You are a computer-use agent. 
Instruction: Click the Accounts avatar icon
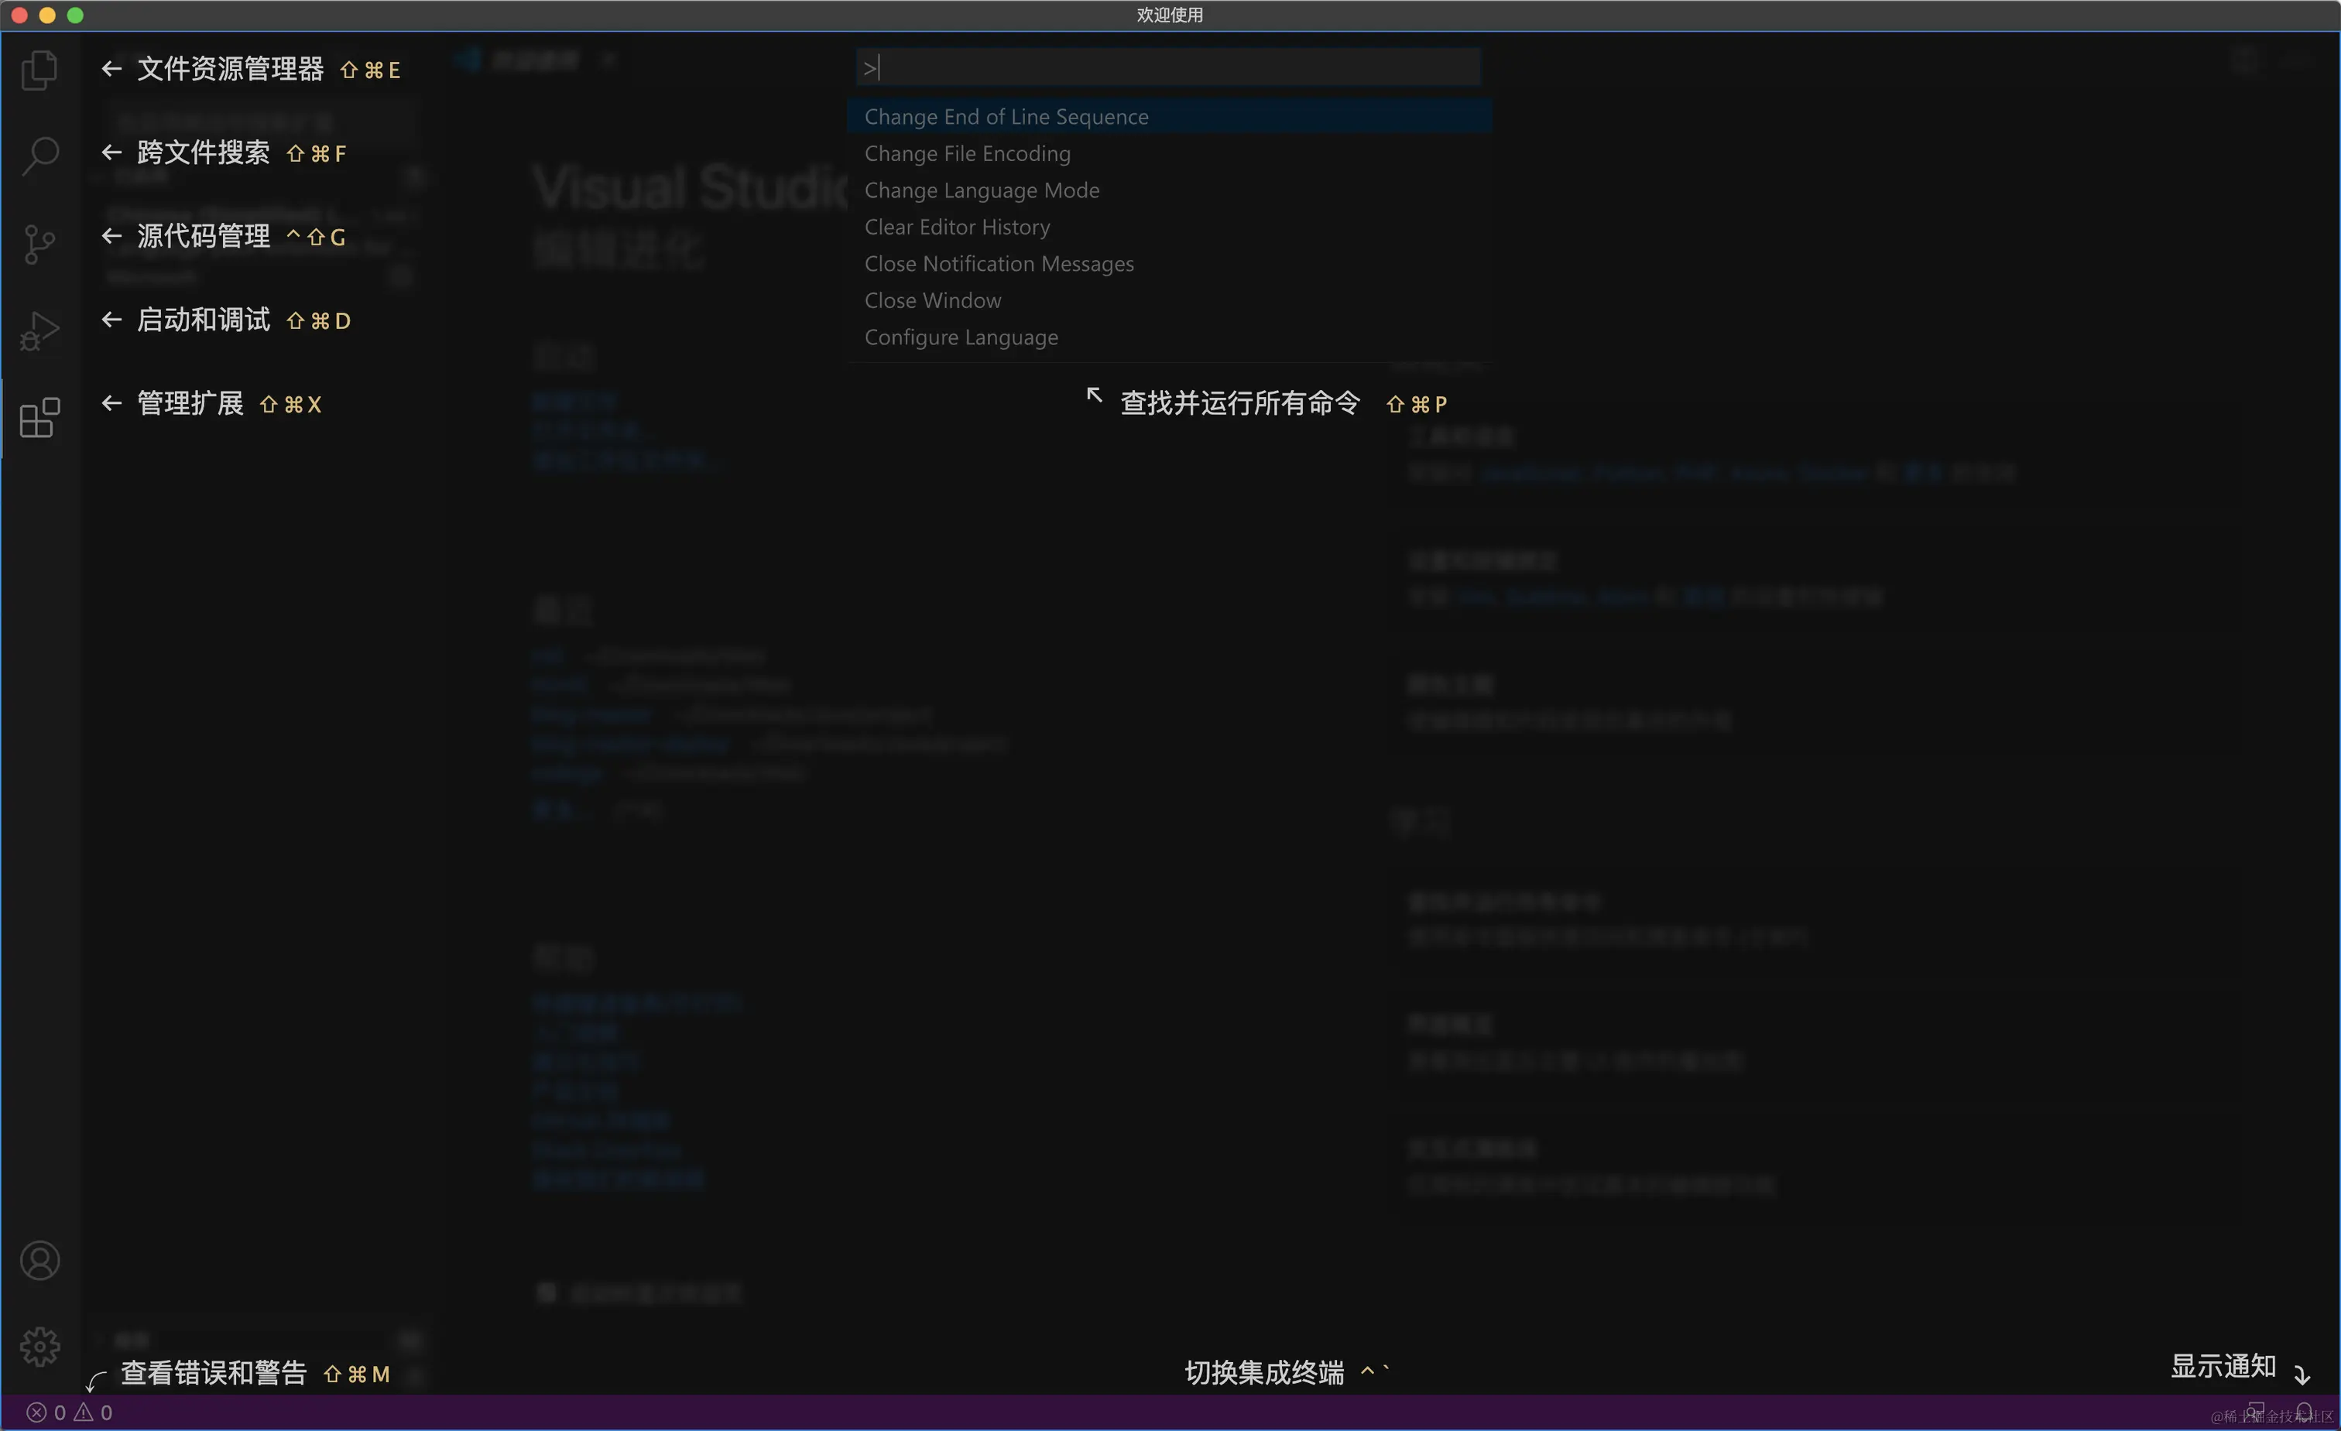point(40,1260)
